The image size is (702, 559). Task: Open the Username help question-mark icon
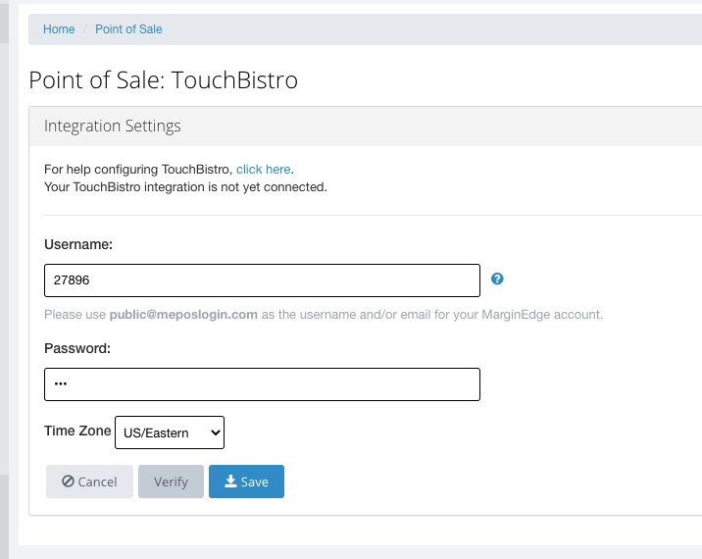click(497, 279)
